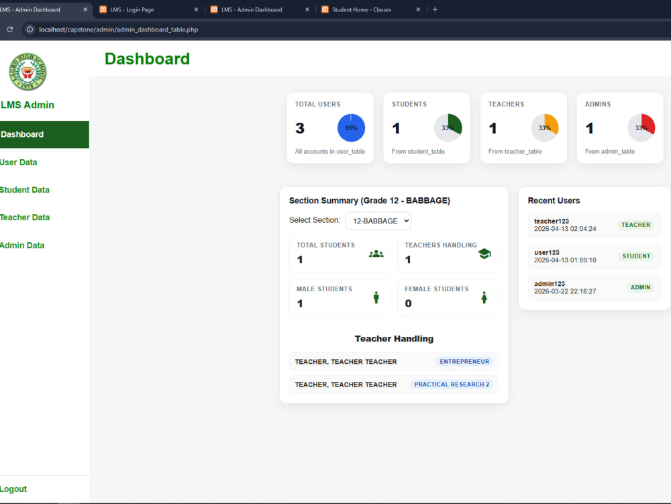The height and width of the screenshot is (504, 671).
Task: Click the user123 recent user entry
Action: pos(595,256)
